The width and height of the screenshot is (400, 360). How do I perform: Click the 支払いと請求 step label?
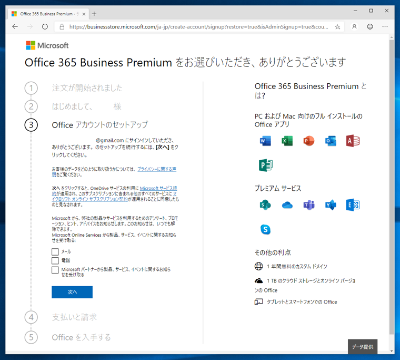pyautogui.click(x=74, y=317)
